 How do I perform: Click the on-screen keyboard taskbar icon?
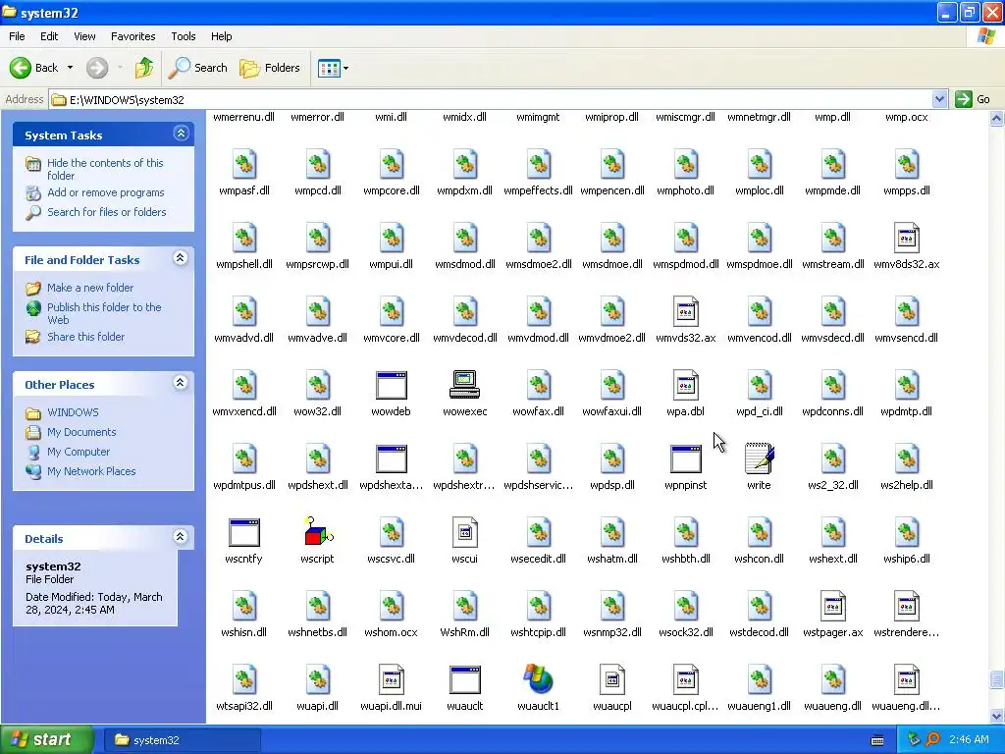(877, 740)
